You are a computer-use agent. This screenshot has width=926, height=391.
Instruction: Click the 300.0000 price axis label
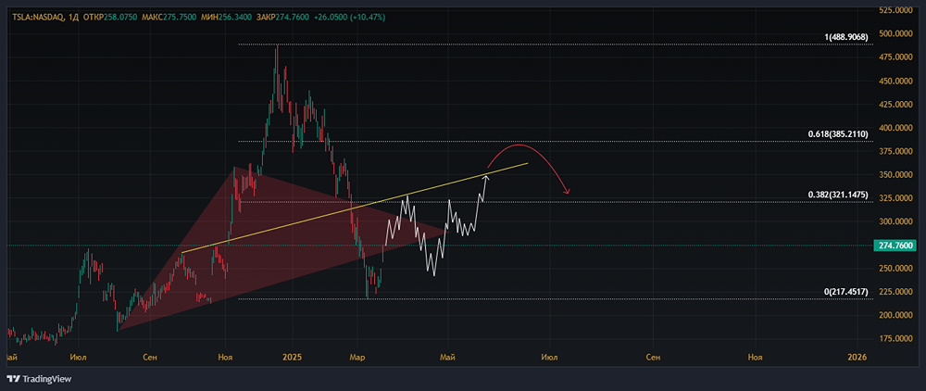(x=895, y=221)
